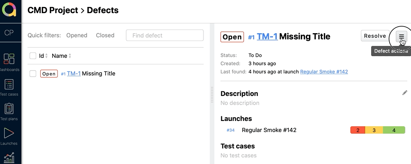Open Dashboards in the sidebar
This screenshot has height=164, width=411.
(9, 62)
